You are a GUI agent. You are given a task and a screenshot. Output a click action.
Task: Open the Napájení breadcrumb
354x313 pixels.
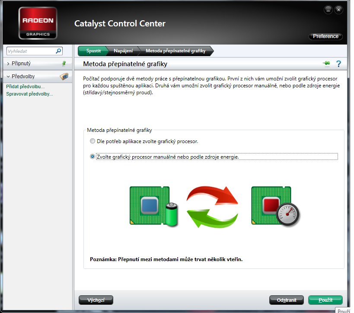[x=123, y=51]
